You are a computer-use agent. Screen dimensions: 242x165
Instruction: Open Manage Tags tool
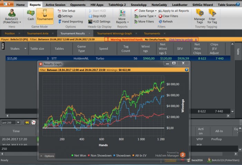pos(199,16)
